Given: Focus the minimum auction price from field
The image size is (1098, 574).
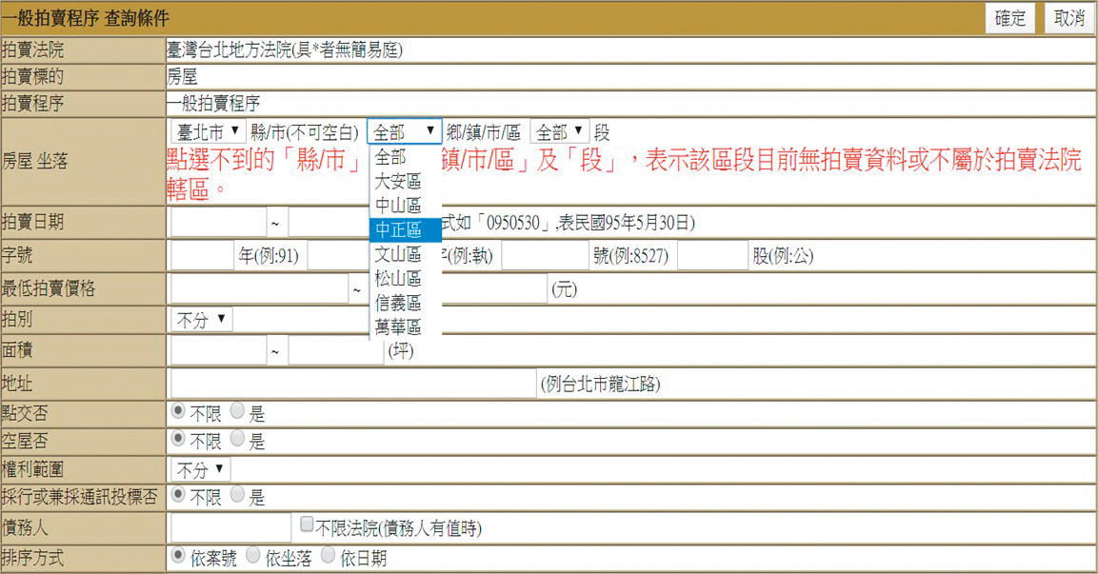Looking at the screenshot, I should click(x=259, y=288).
